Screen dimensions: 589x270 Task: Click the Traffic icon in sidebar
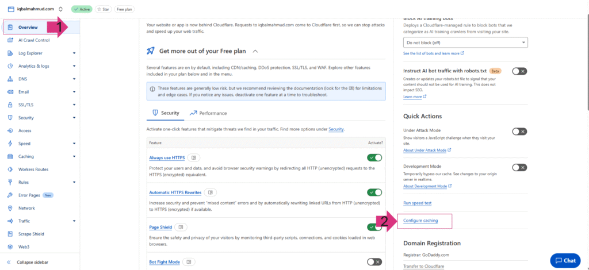point(10,221)
